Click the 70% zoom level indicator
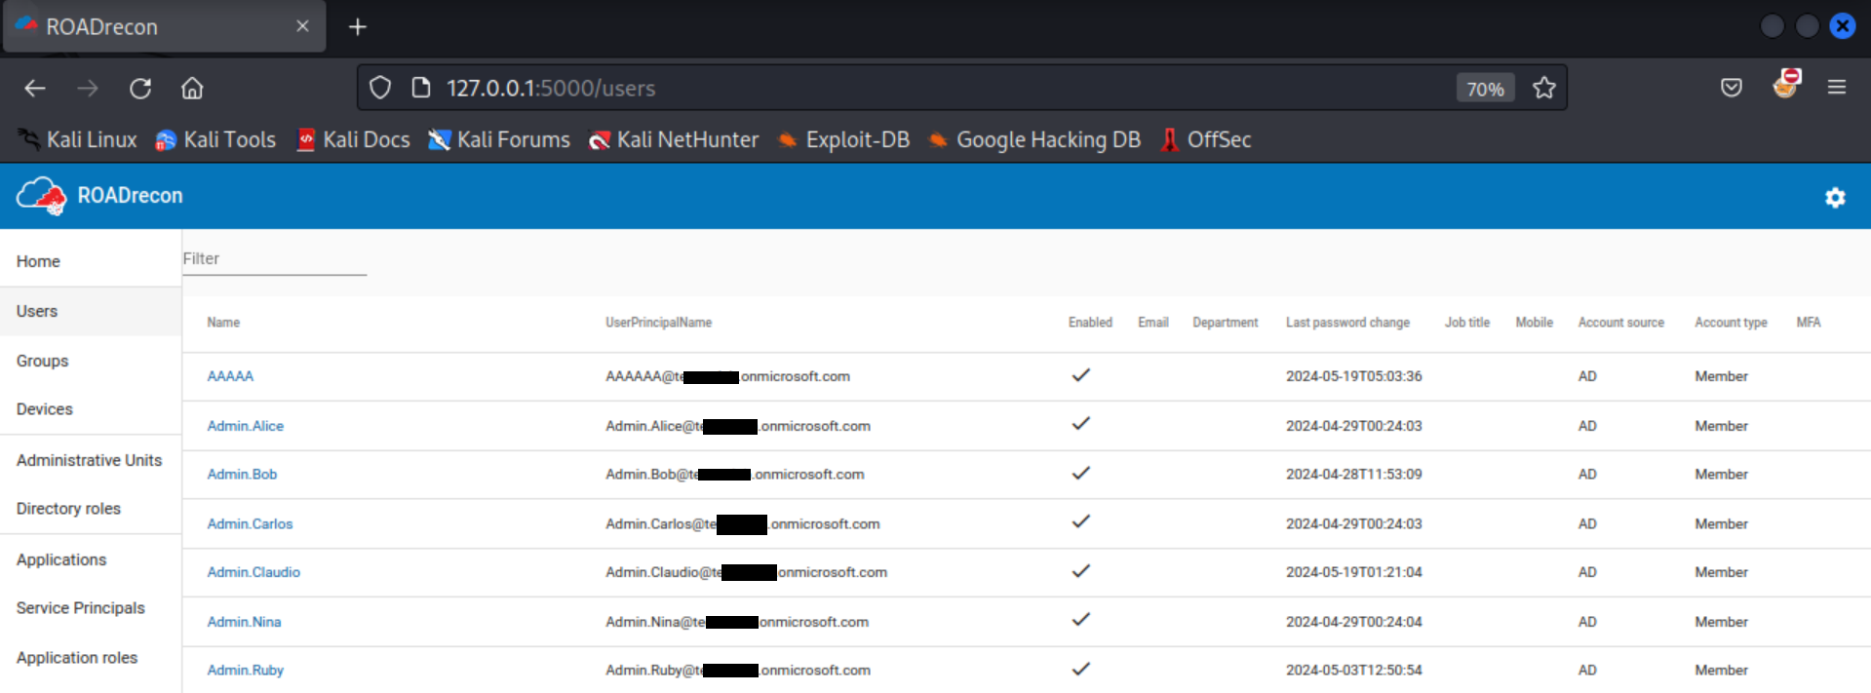 [1485, 89]
